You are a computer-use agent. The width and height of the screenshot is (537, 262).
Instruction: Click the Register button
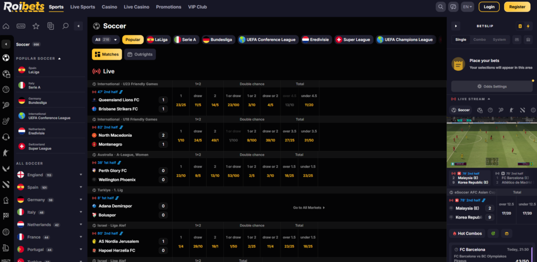517,7
